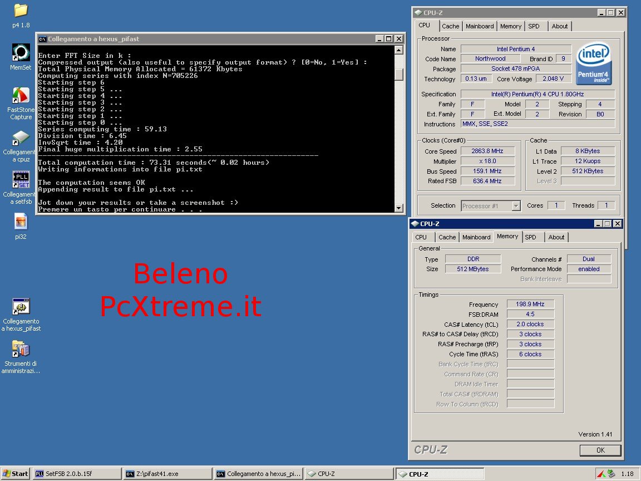Screen dimensions: 641x481
Task: Open the p4 1.8 folder icon
Action: tap(21, 11)
